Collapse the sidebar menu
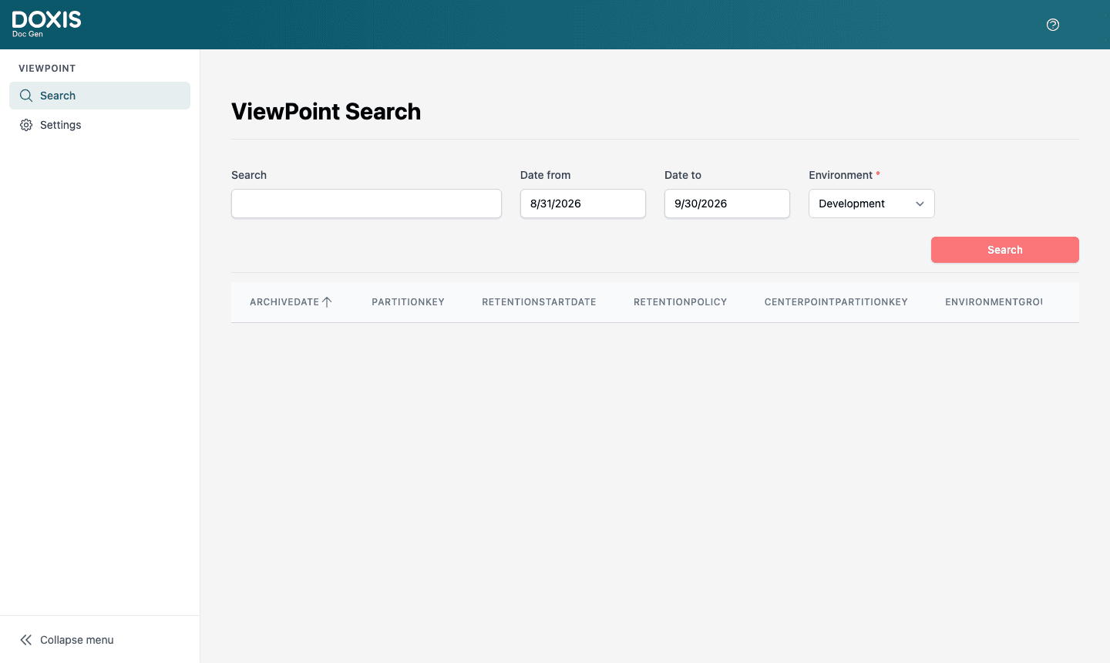1110x663 pixels. coord(99,640)
